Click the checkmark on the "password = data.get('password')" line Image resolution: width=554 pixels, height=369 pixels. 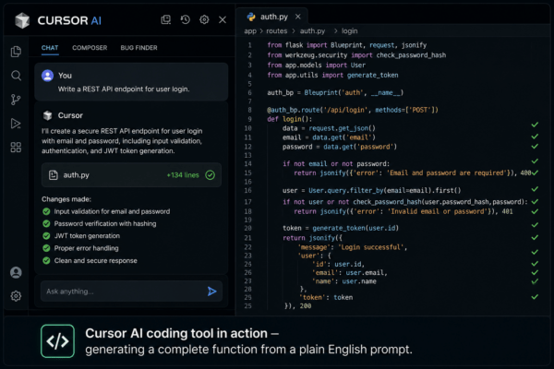pos(535,146)
